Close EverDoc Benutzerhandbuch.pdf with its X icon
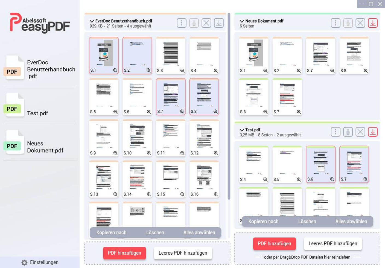This screenshot has width=385, height=268. point(206,23)
